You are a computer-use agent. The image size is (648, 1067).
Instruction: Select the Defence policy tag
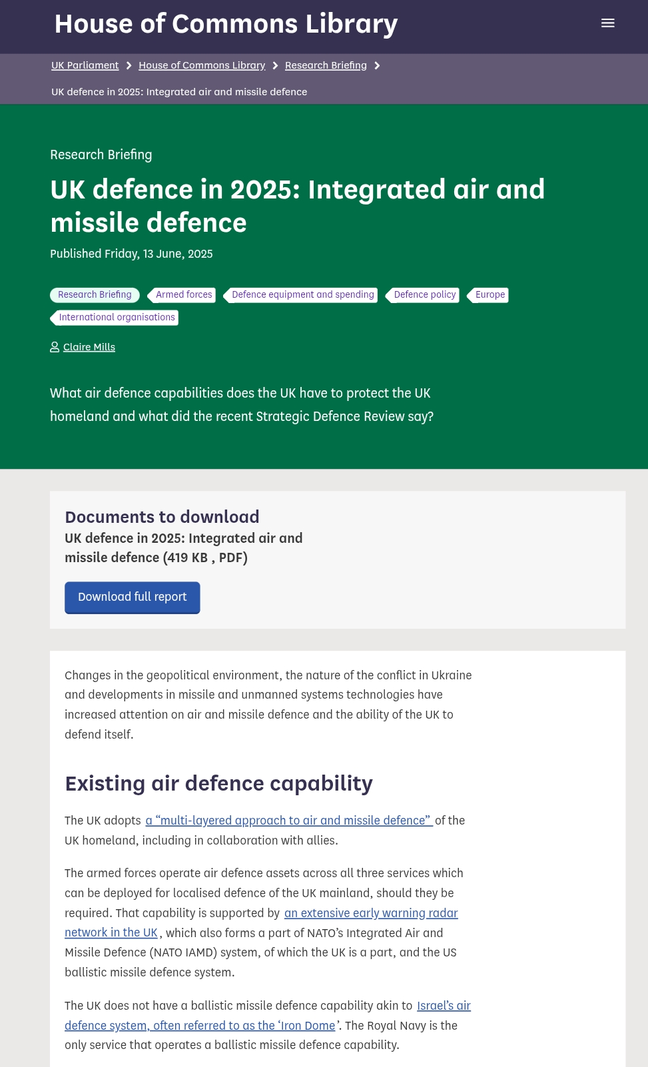pyautogui.click(x=422, y=295)
